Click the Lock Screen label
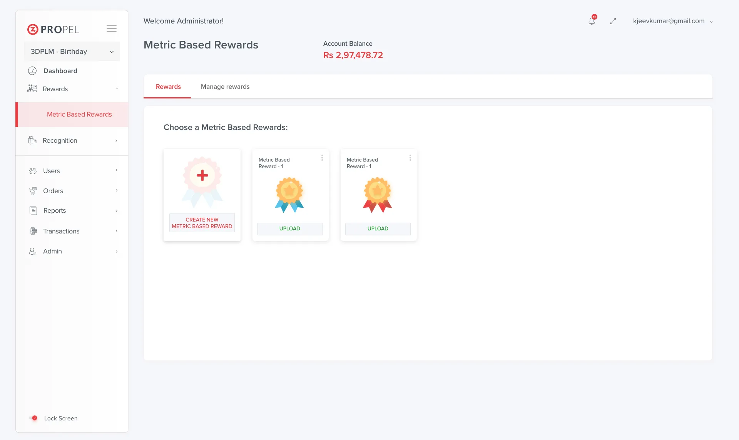 click(x=61, y=418)
